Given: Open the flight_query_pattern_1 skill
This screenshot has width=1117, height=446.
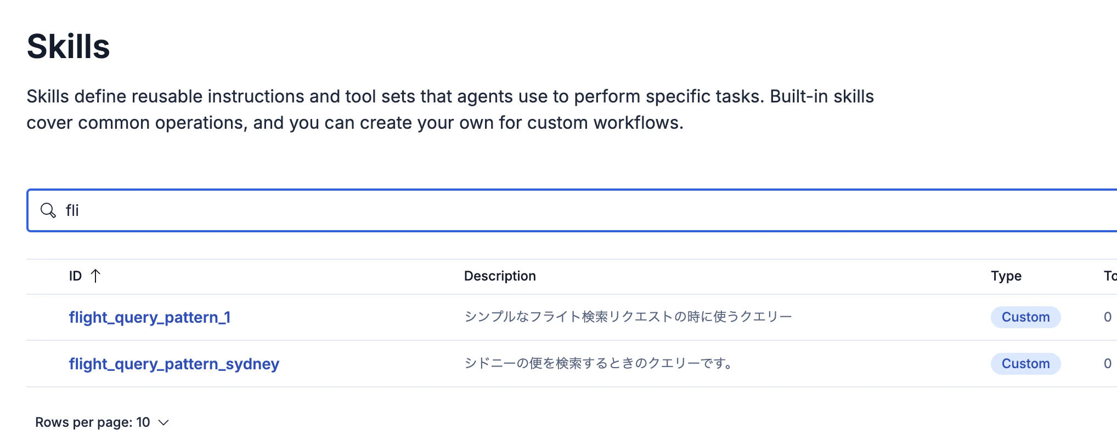Looking at the screenshot, I should point(150,317).
